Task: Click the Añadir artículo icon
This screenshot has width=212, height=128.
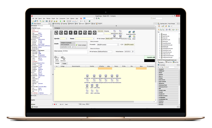Action: coord(57,58)
